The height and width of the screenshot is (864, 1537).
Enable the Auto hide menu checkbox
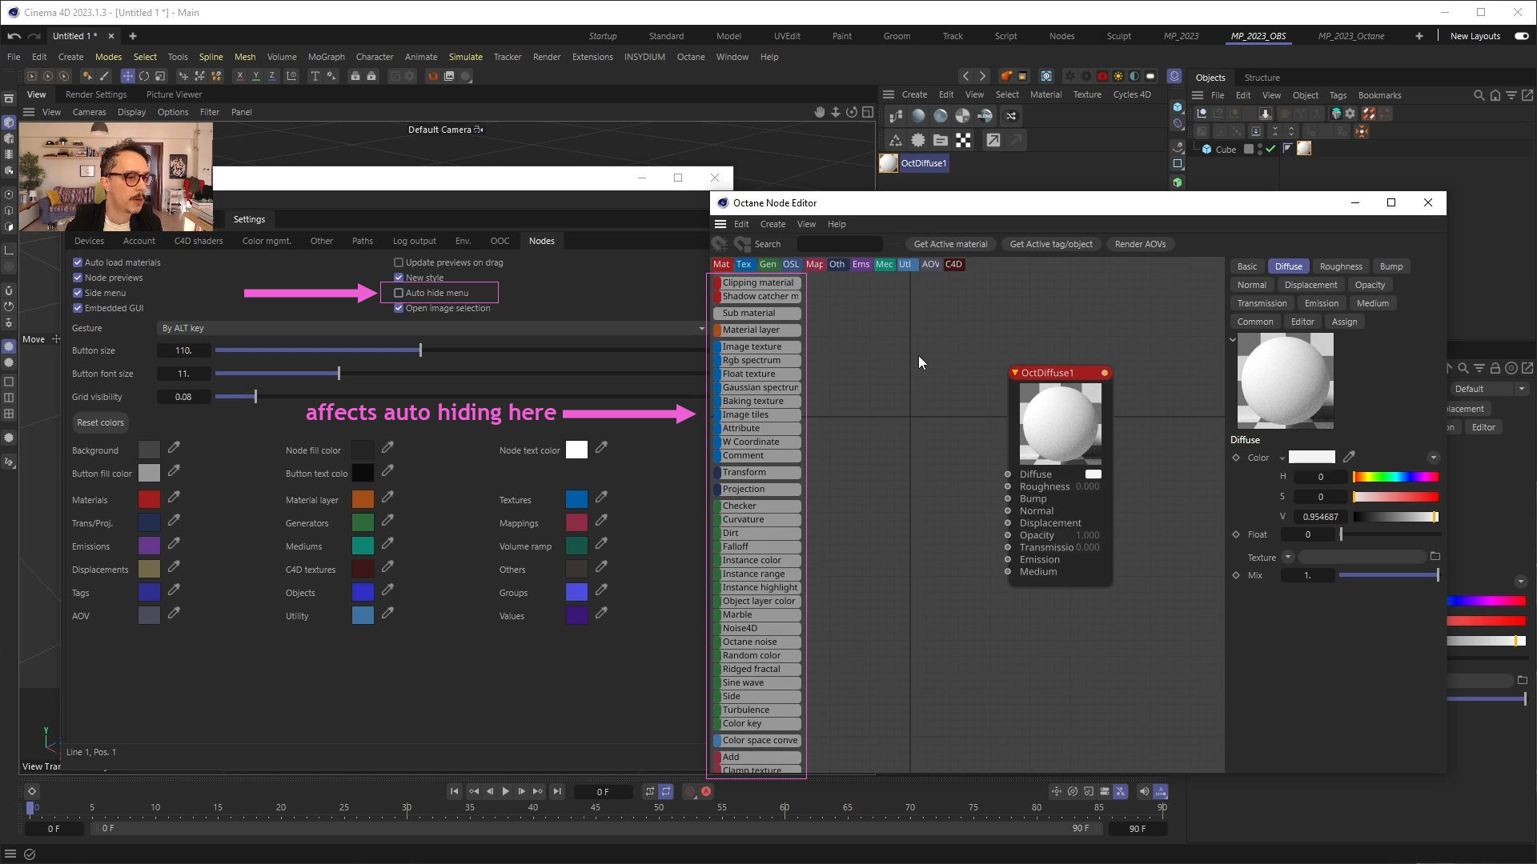pos(399,293)
